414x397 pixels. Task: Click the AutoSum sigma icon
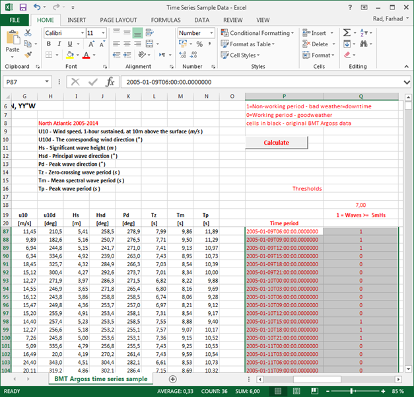tap(347, 33)
